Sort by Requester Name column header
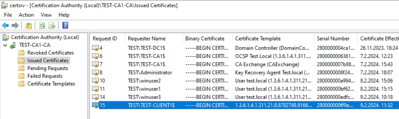399x119 pixels. [154, 38]
